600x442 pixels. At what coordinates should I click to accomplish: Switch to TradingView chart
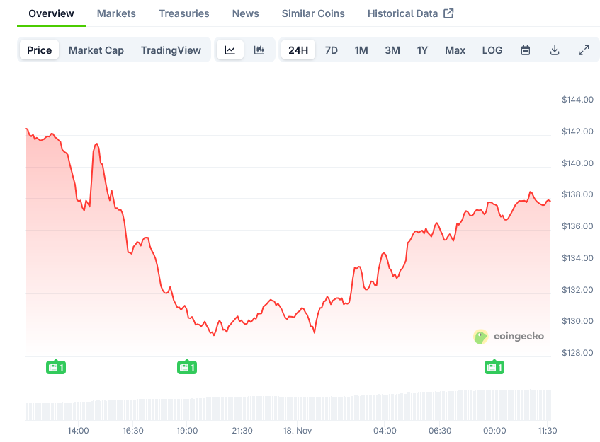pos(171,50)
